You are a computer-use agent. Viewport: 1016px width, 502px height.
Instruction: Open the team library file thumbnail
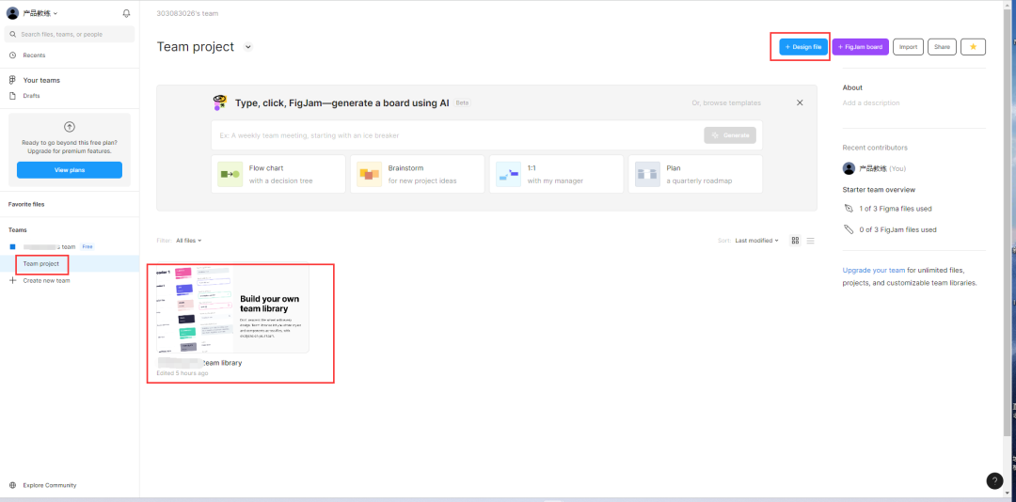coord(232,308)
